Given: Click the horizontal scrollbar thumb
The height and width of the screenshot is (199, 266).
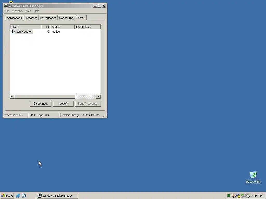Looking at the screenshot, I should [x=45, y=97].
